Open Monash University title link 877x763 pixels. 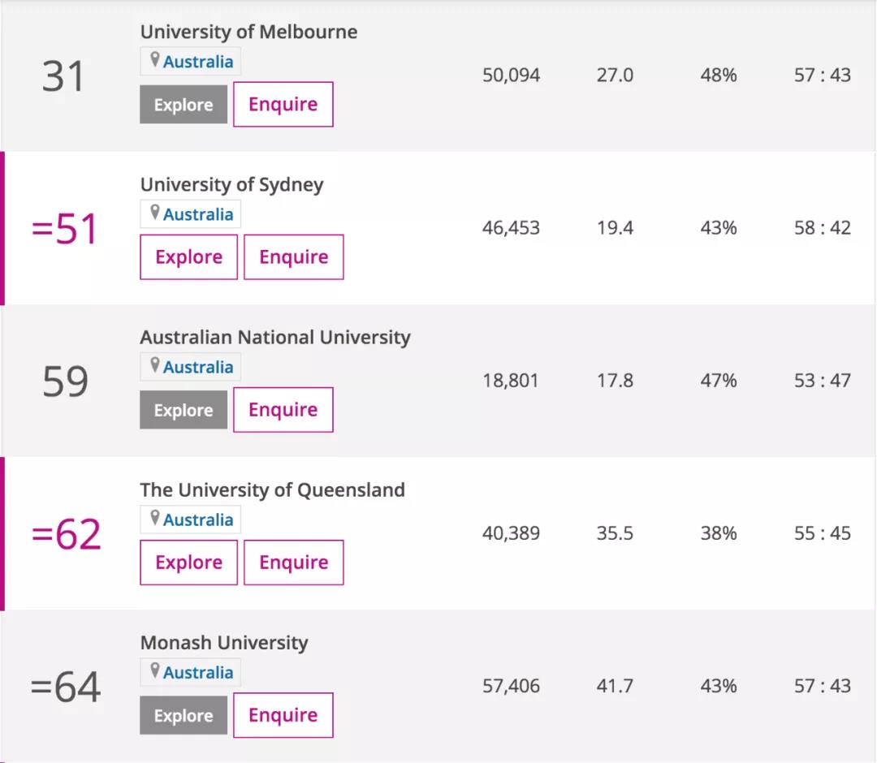coord(224,642)
